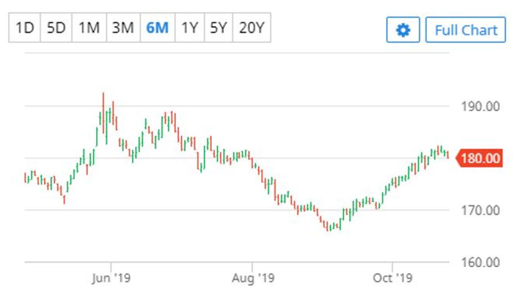The image size is (532, 299).
Task: Open chart settings gear icon
Action: click(x=403, y=30)
